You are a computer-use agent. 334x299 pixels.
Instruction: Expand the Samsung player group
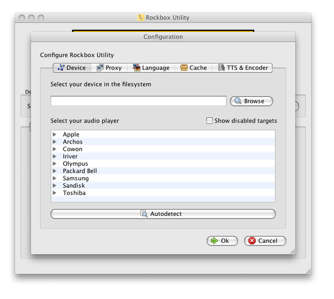[x=55, y=178]
